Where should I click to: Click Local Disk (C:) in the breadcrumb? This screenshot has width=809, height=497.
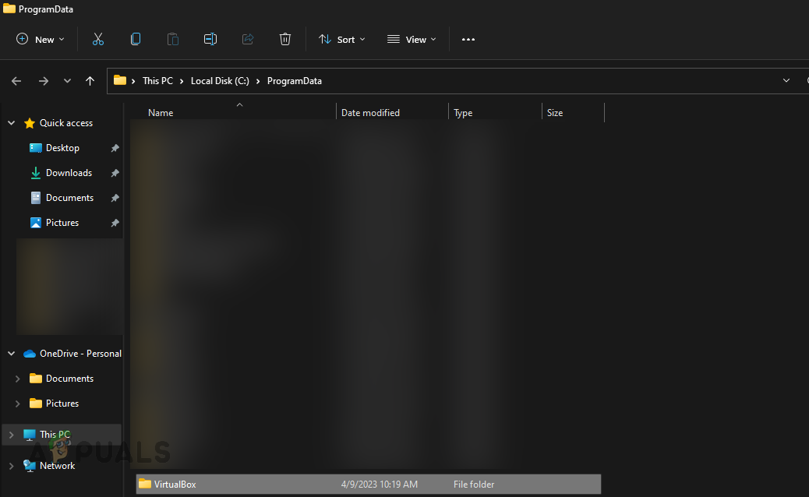[220, 80]
